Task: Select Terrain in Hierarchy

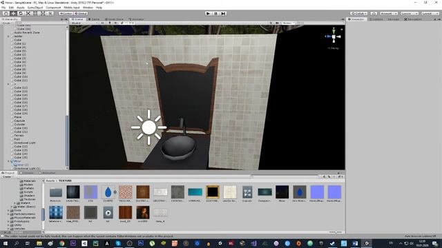Action: coord(19,135)
